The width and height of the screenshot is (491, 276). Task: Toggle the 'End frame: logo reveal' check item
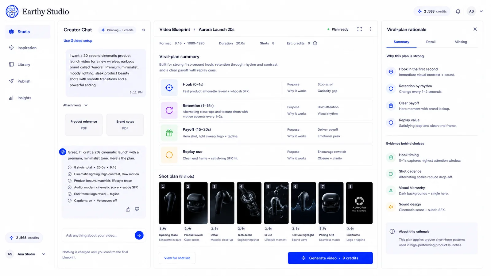point(70,194)
